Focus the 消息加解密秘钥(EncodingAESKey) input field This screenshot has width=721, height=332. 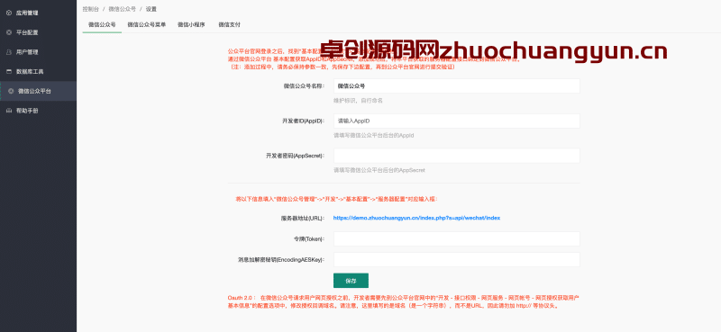tap(457, 259)
